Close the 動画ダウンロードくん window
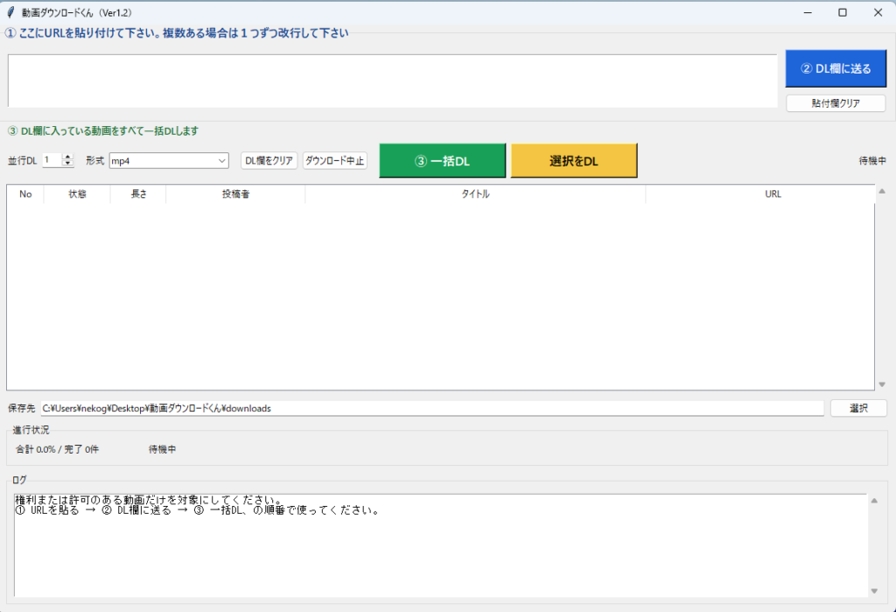Screen dimensions: 896x612 point(878,12)
